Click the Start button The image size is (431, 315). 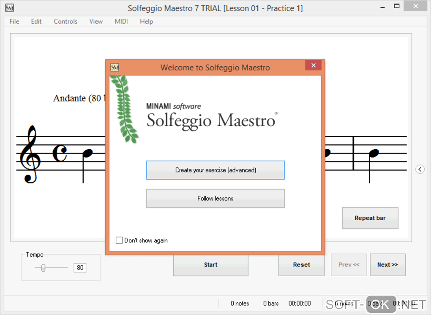click(x=210, y=265)
